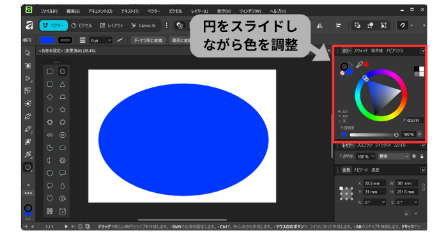
Task: Click the opacity slider in Color panel
Action: tap(374, 135)
